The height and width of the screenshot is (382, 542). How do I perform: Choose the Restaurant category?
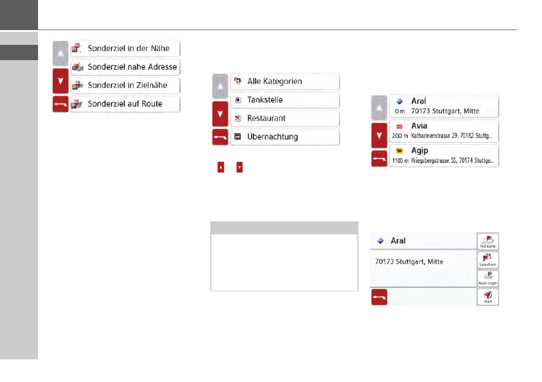click(x=285, y=118)
